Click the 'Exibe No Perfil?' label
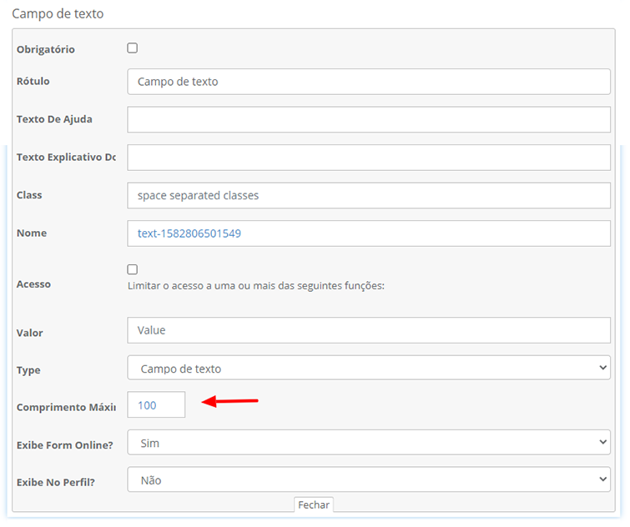This screenshot has height=527, width=630. [x=56, y=482]
